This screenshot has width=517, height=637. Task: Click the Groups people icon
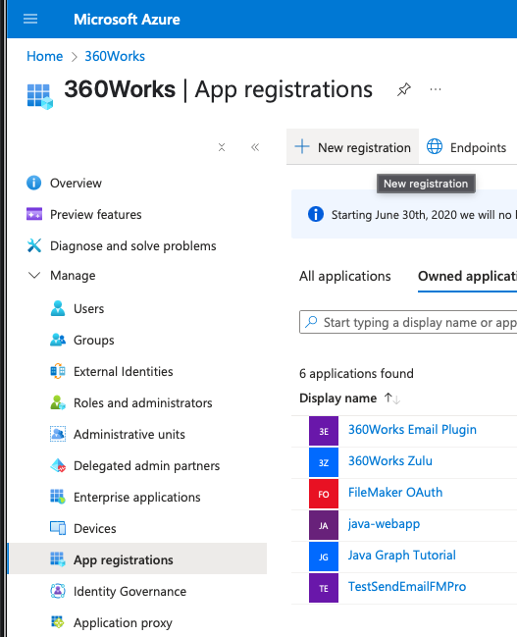[58, 340]
